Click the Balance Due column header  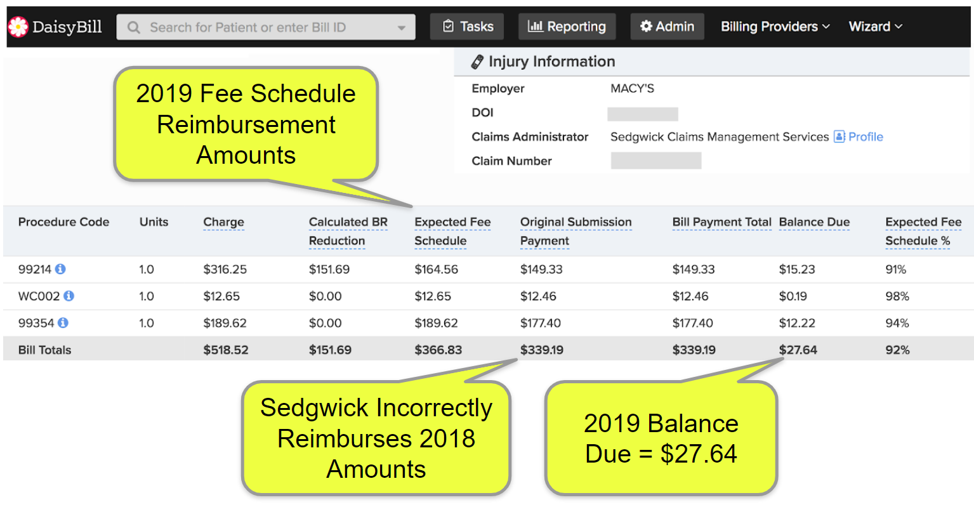[x=814, y=222]
